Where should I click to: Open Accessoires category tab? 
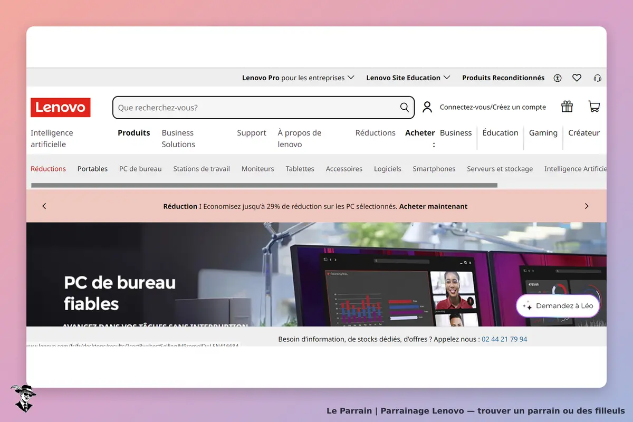344,169
